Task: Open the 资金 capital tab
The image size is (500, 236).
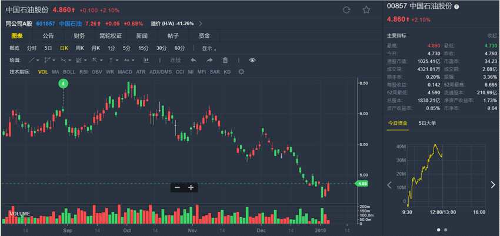Action: coord(204,36)
